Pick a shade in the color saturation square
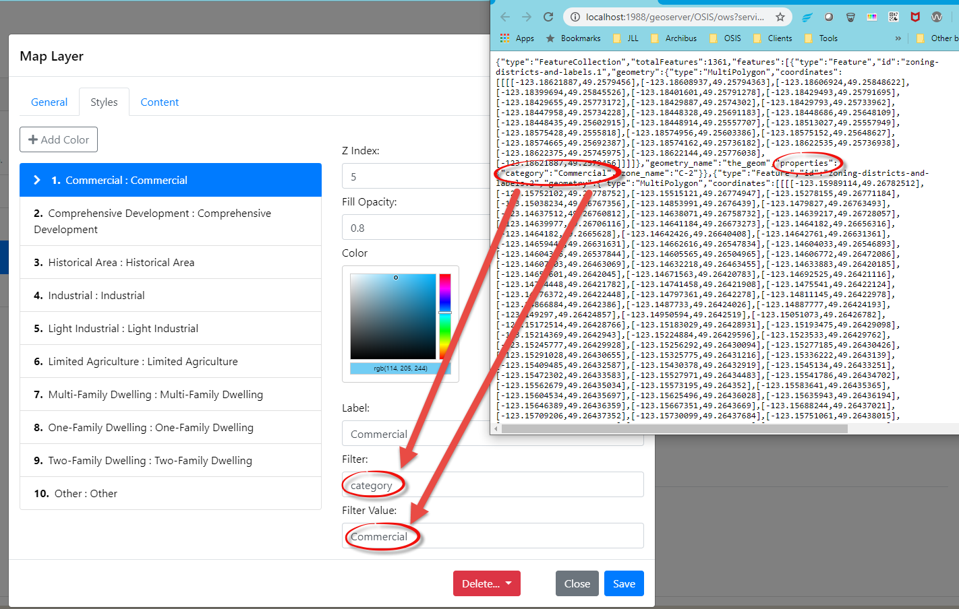Screen dimensions: 959x609 point(393,317)
